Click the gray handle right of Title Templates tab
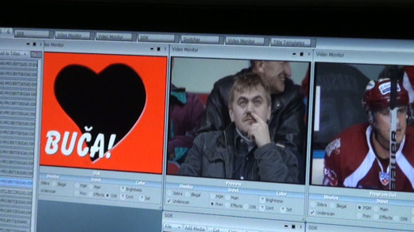The width and height of the screenshot is (414, 232). 313,43
